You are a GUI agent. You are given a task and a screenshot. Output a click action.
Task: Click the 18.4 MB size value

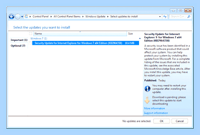[x=129, y=43]
